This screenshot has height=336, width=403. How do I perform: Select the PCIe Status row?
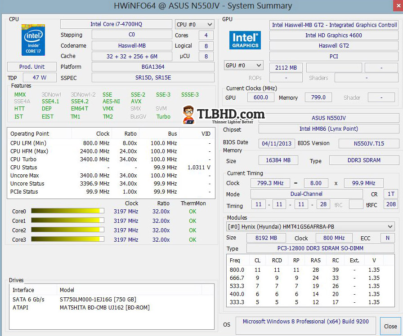coord(111,191)
